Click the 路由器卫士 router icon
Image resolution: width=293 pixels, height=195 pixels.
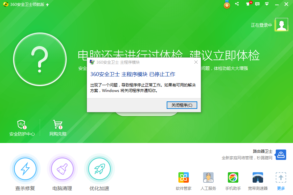point(281,155)
